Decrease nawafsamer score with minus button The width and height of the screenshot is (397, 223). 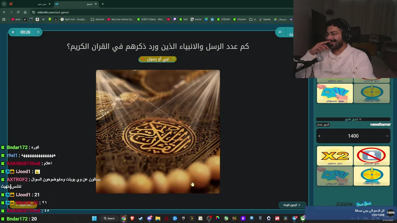point(387,136)
